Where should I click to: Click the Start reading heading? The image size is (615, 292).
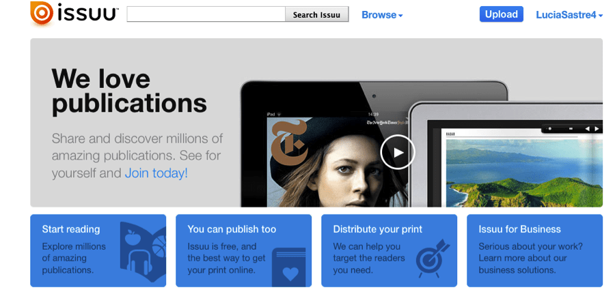[71, 229]
